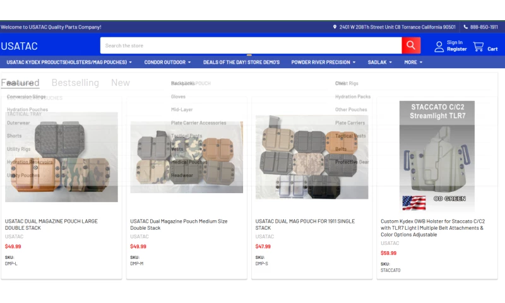Expand the Sadlak menu
505x303 pixels.
pos(380,62)
